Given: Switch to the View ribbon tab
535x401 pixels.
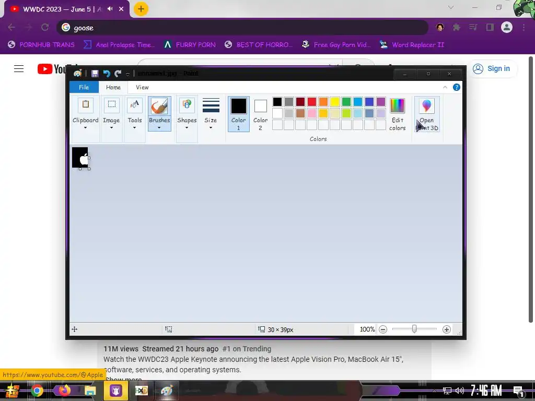Looking at the screenshot, I should (142, 87).
